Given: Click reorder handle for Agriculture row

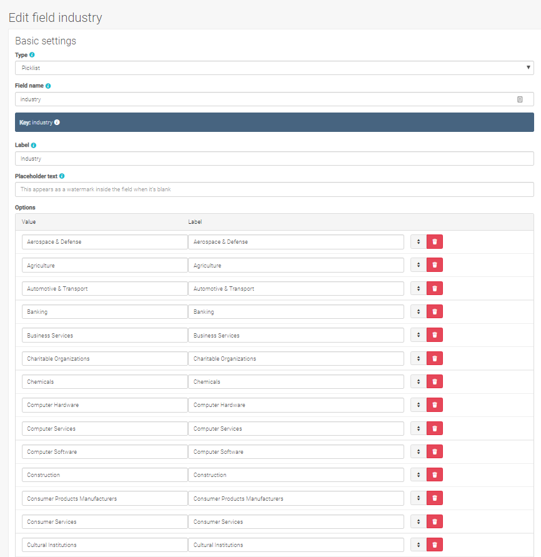Looking at the screenshot, I should (x=419, y=265).
